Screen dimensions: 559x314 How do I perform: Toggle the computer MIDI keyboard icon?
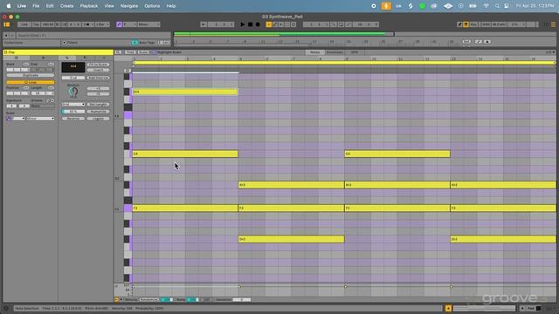(466, 24)
